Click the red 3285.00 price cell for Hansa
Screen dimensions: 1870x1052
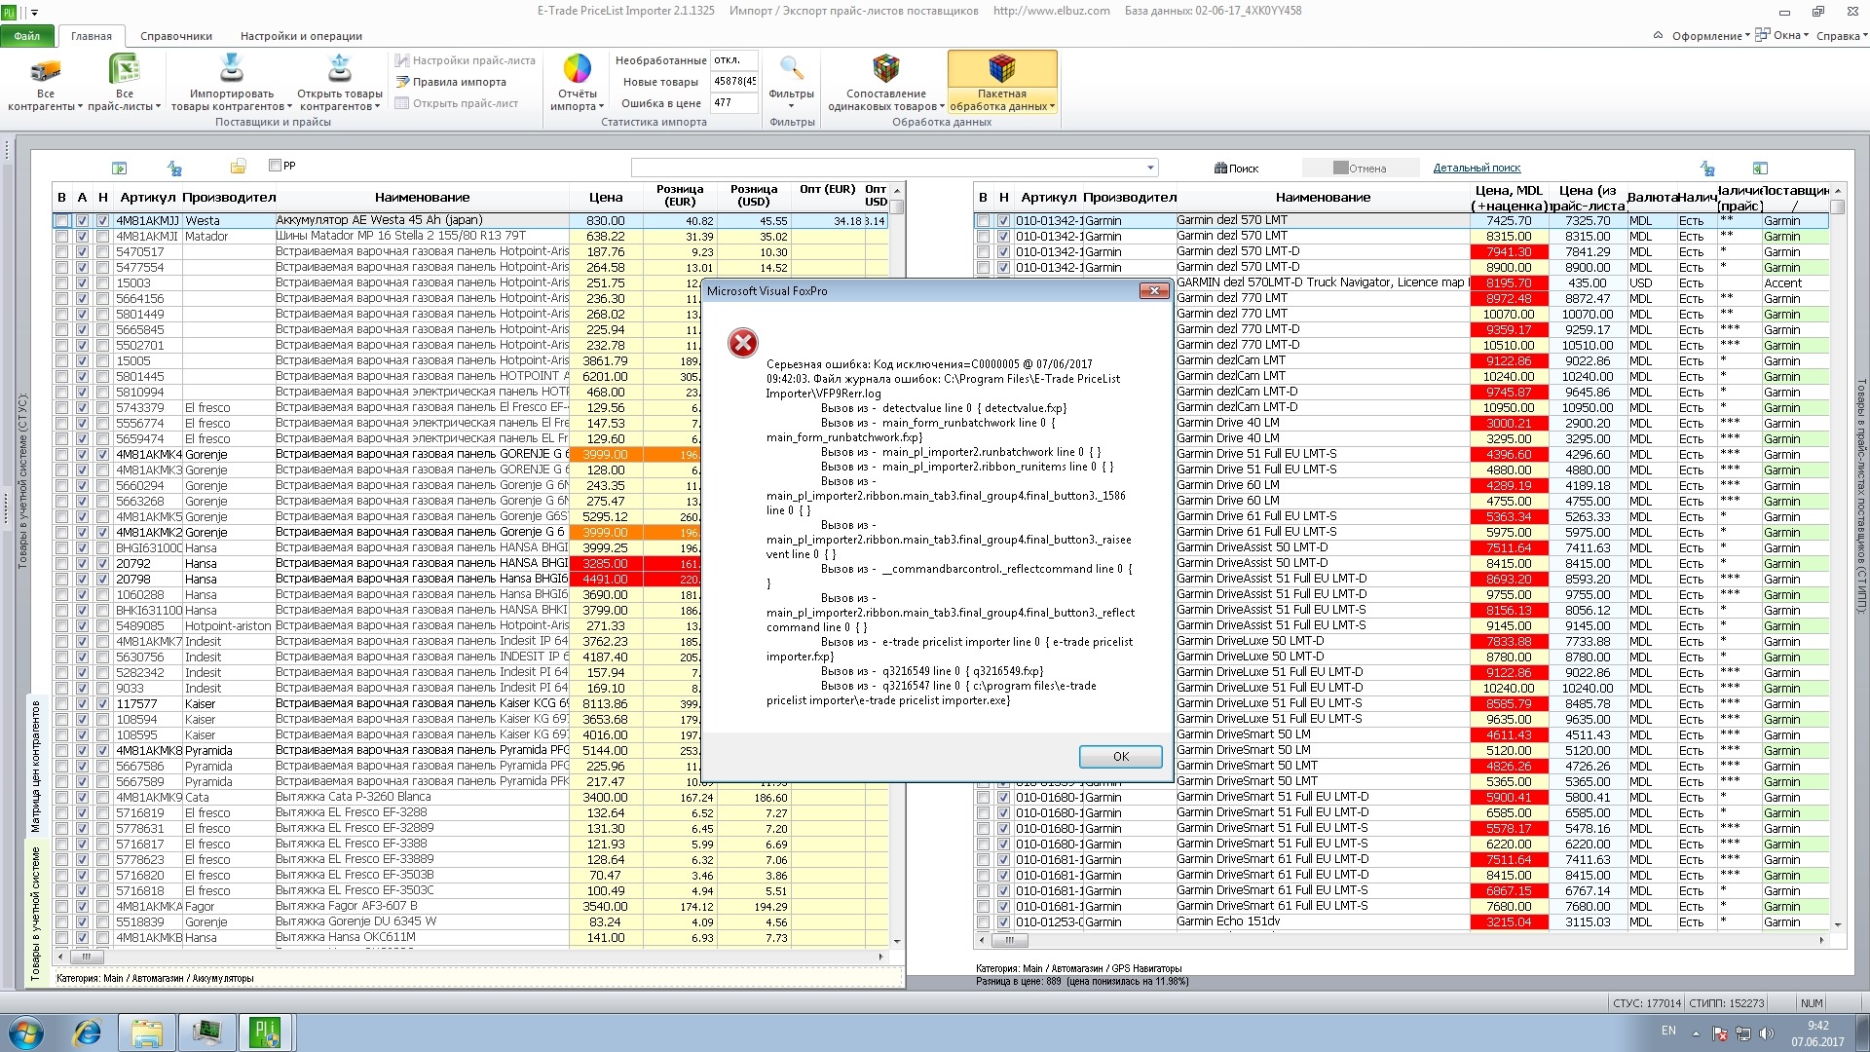coord(606,564)
